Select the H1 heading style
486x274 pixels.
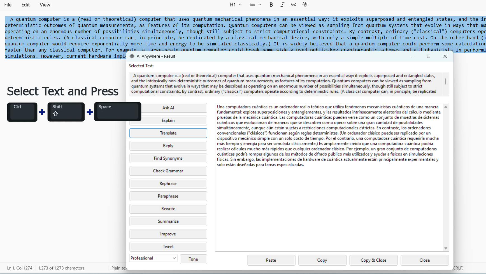coord(232,4)
